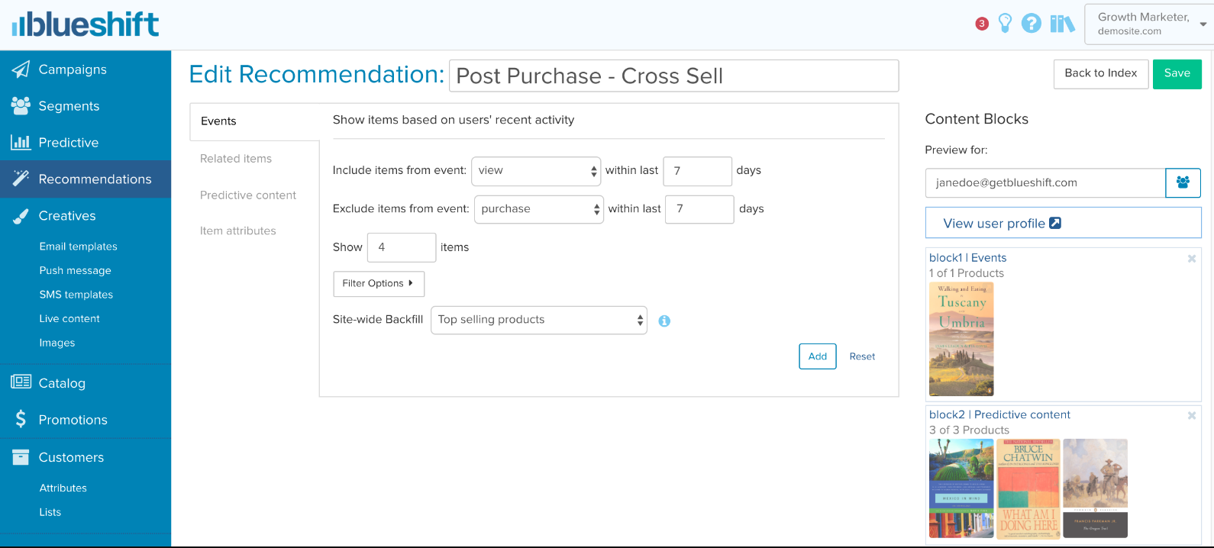Open the Exclude items event dropdown
Image resolution: width=1214 pixels, height=548 pixels.
coord(539,209)
